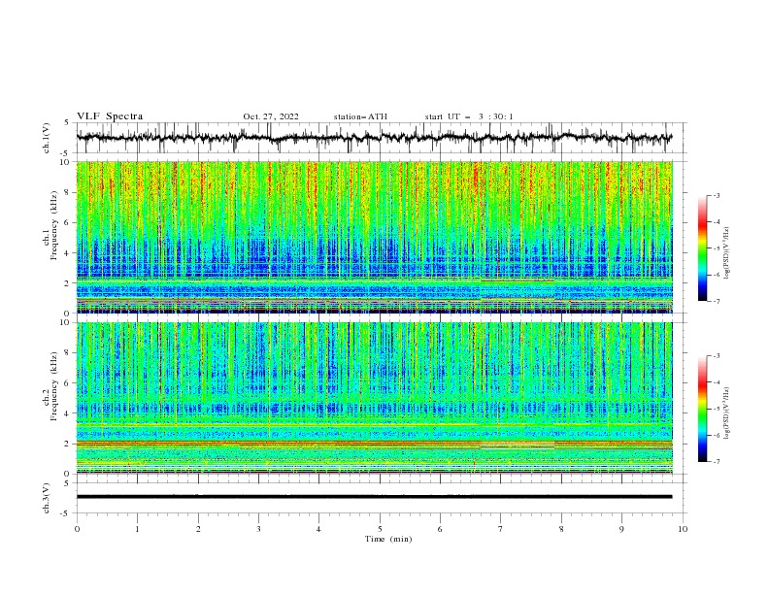The height and width of the screenshot is (594, 769).
Task: Click the ch.1 spectrogram colorbar
Action: 703,247
